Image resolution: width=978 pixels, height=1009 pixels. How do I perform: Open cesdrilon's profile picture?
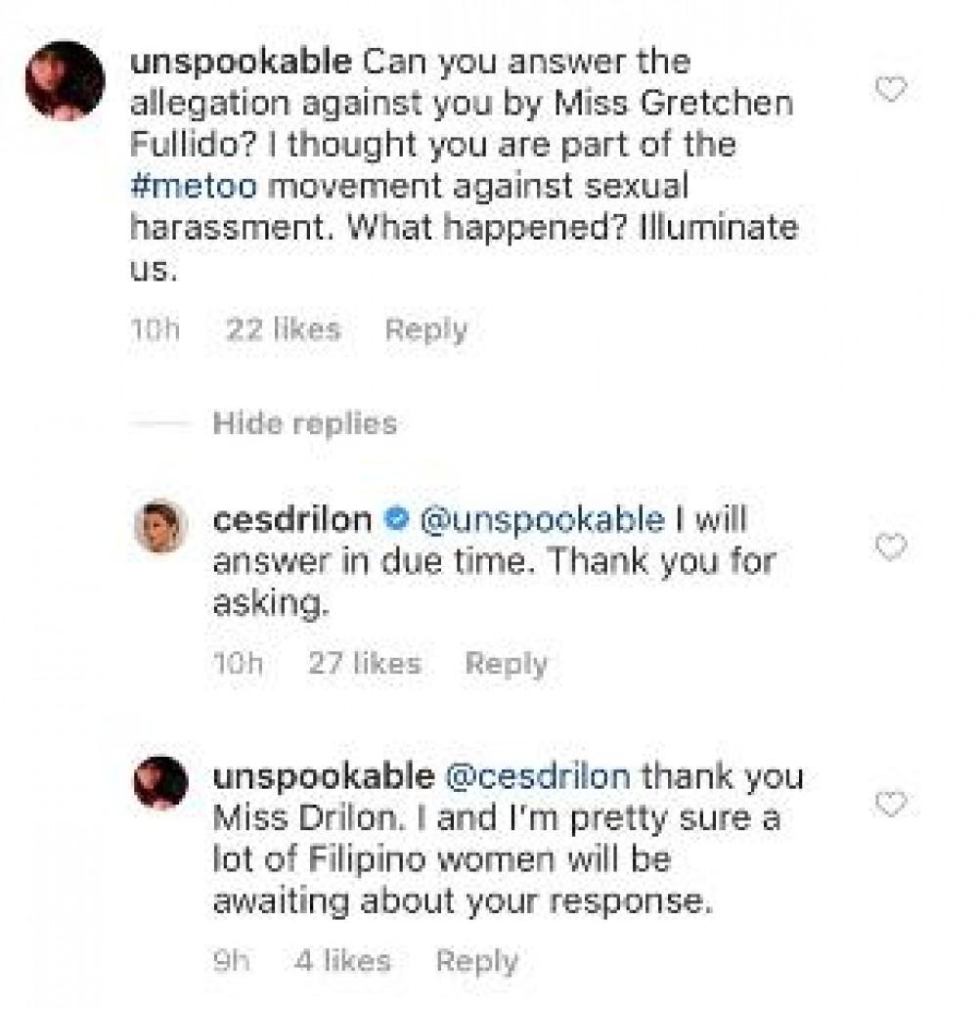coord(158,526)
